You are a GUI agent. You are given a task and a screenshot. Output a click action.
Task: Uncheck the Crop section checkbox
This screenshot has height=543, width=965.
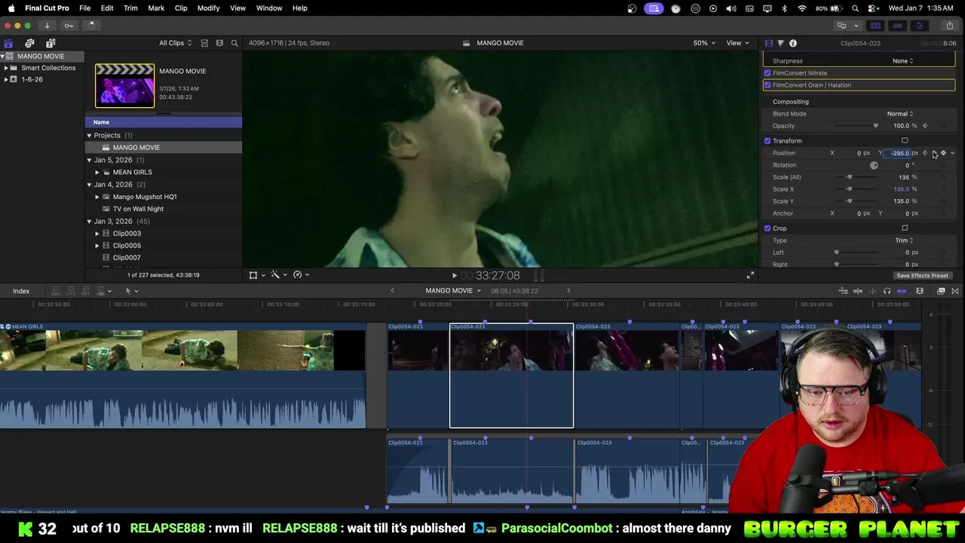[767, 229]
